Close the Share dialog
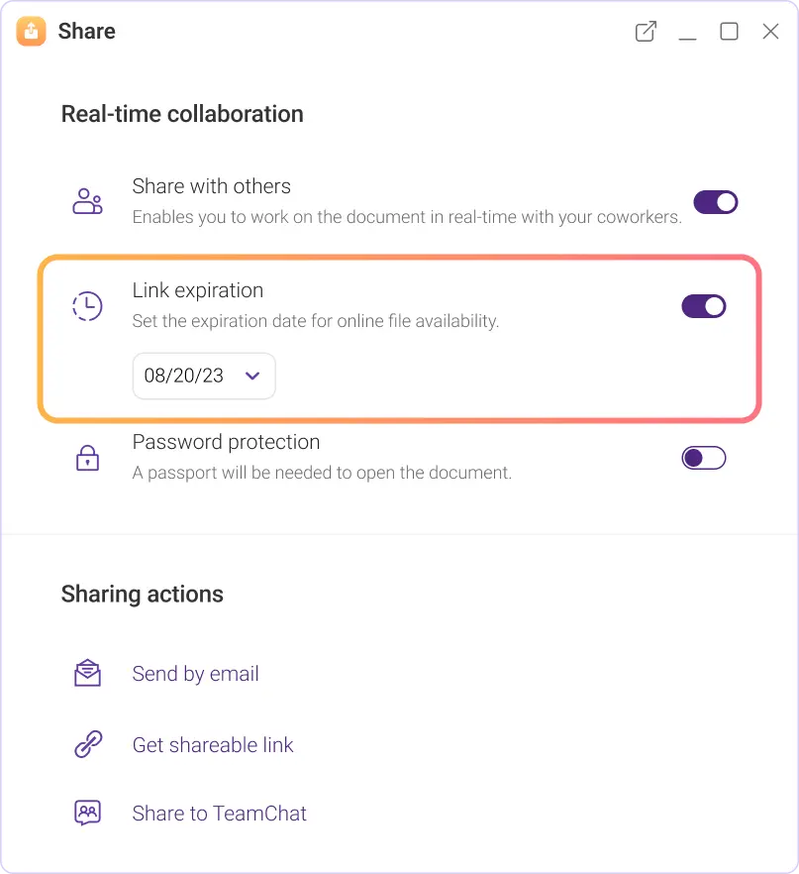 [x=770, y=32]
